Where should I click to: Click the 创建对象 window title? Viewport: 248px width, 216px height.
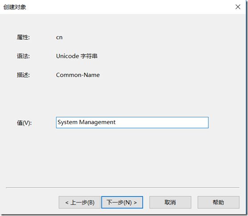tap(15, 7)
